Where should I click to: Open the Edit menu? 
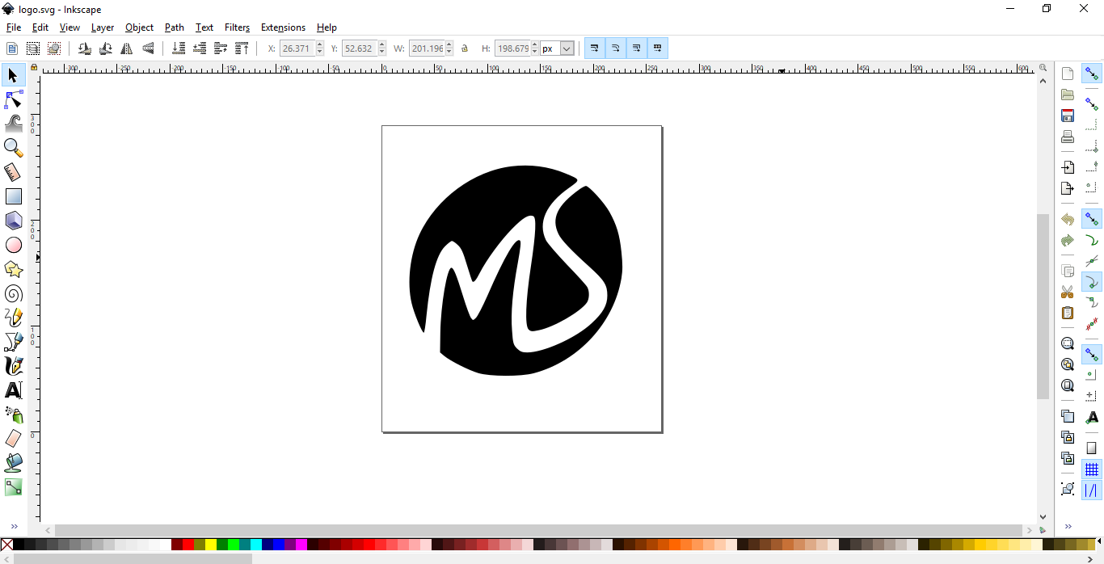tap(40, 27)
